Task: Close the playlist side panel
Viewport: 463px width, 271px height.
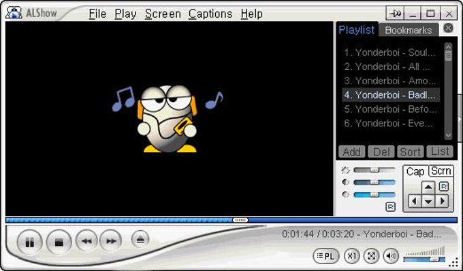Action: (448, 28)
